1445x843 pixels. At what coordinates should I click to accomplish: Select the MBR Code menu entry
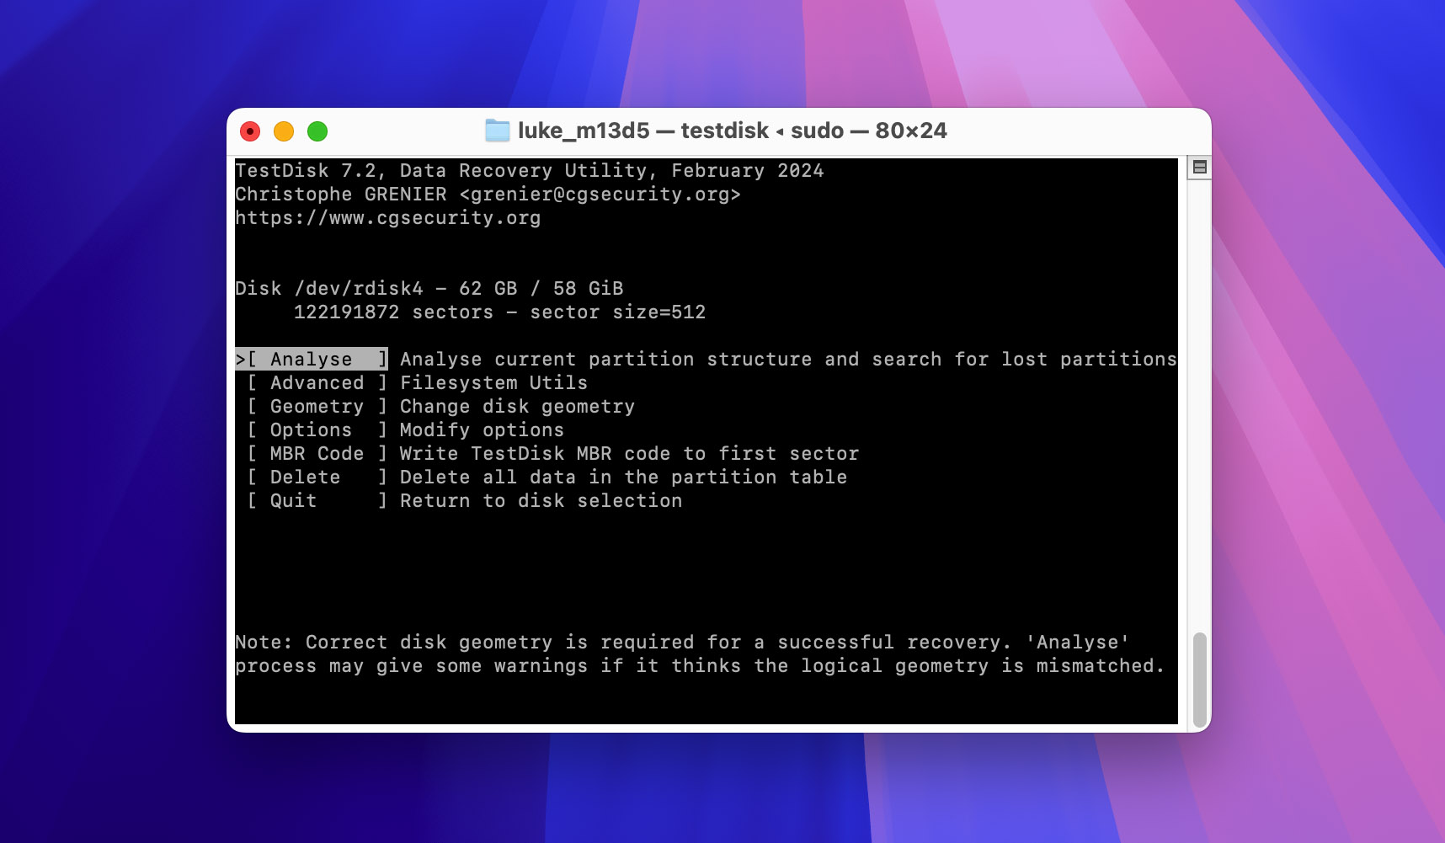point(317,453)
